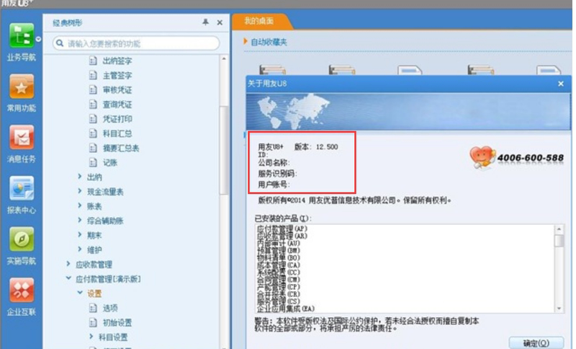Open 记账 tree item

click(x=109, y=162)
